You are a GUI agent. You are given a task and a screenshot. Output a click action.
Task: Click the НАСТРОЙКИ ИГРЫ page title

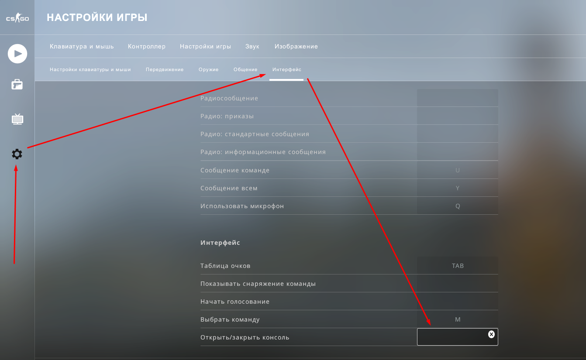[97, 17]
